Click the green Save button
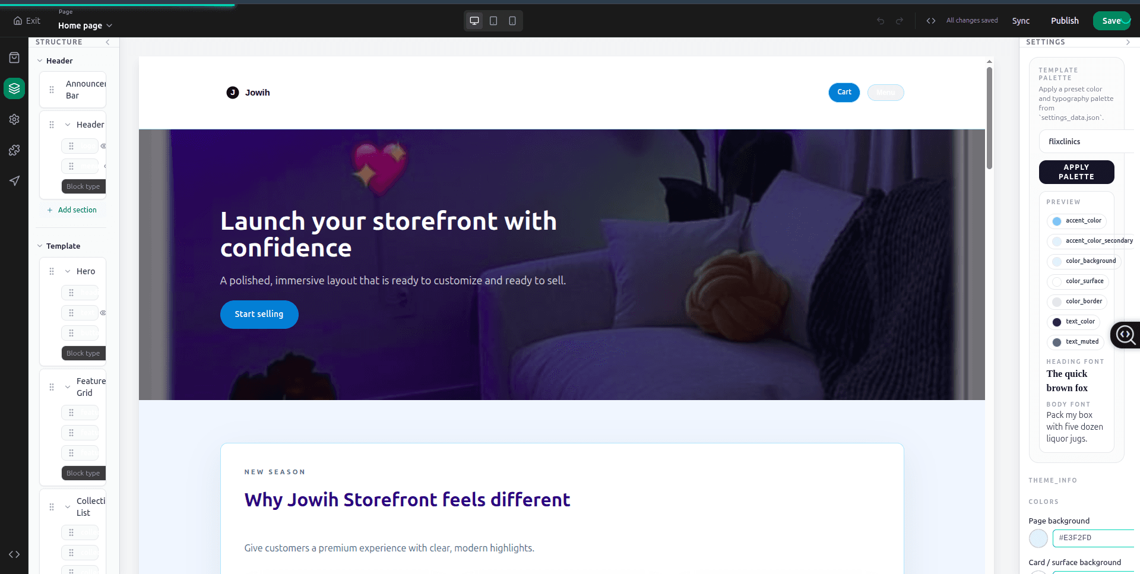 tap(1112, 21)
